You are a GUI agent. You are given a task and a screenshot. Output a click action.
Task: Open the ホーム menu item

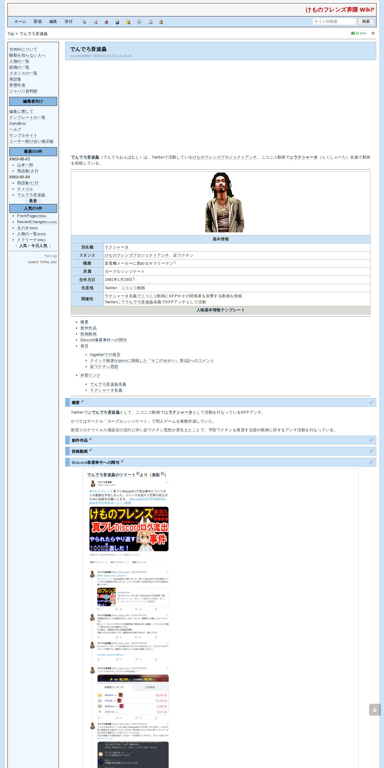point(20,22)
